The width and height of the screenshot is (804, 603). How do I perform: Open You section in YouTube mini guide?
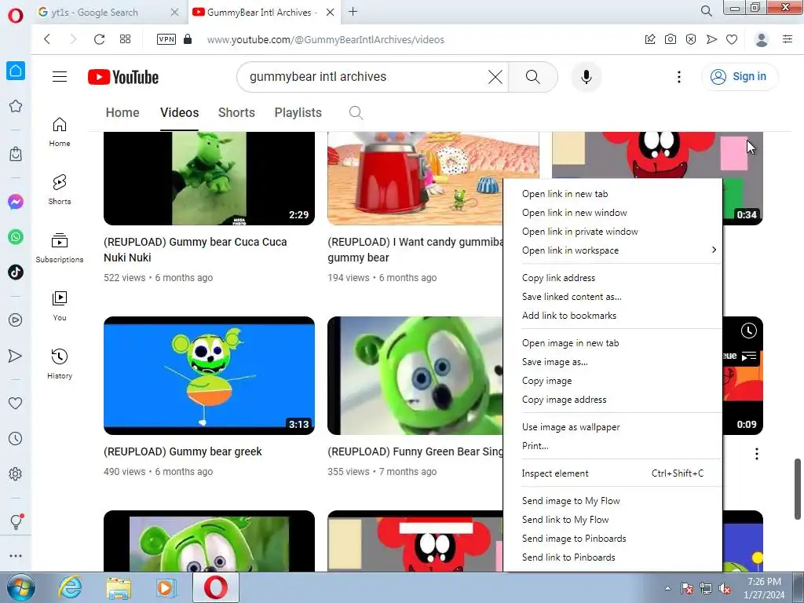60,306
